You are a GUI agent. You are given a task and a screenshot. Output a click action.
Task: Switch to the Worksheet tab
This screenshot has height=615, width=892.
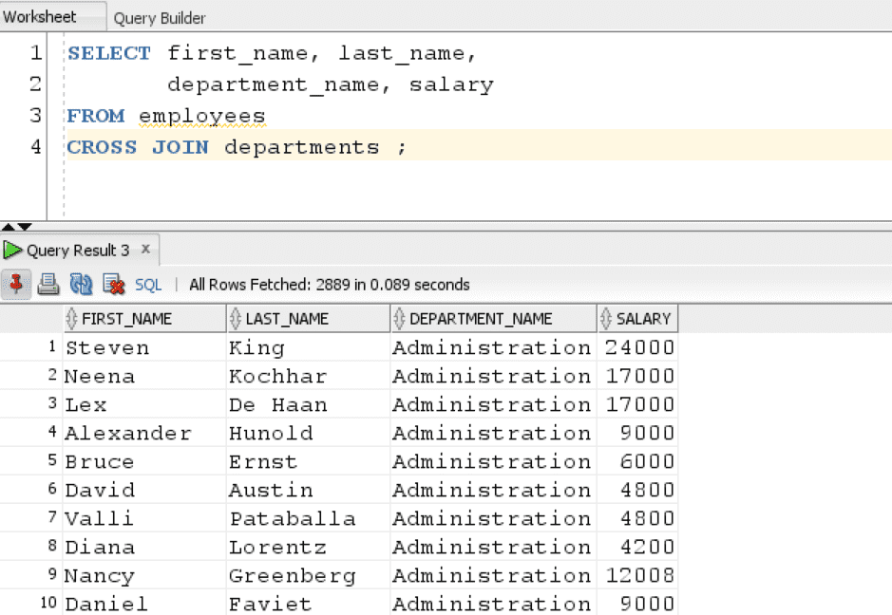coord(40,17)
